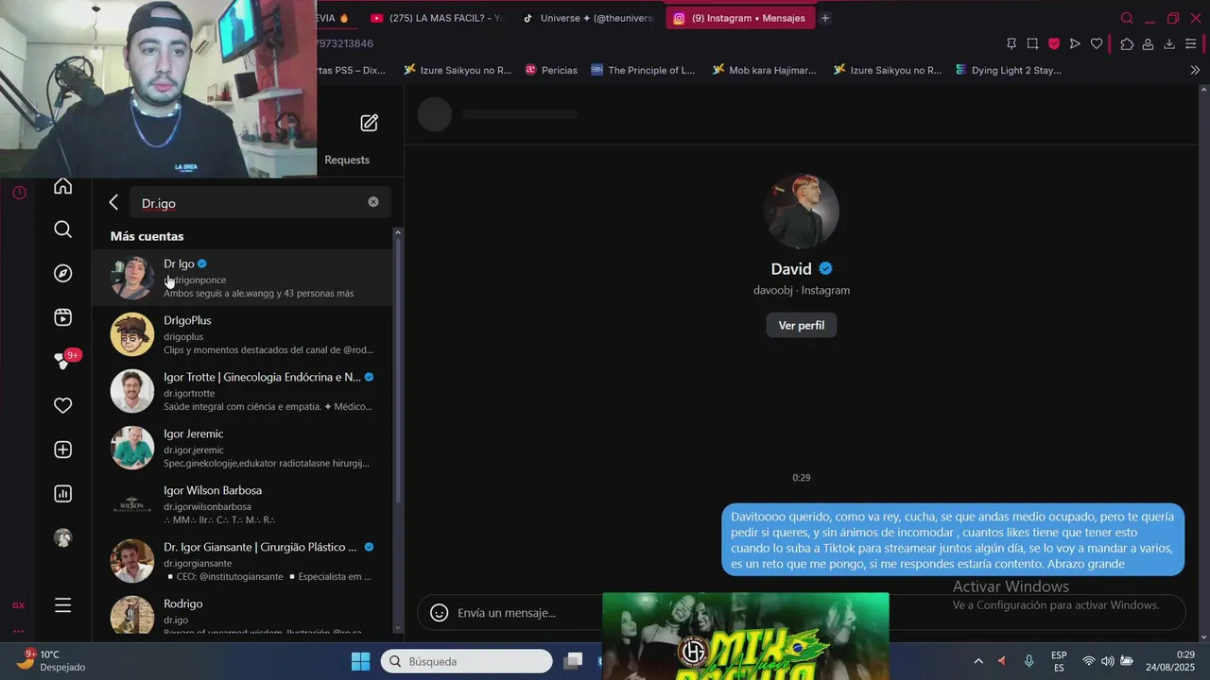Open Notifications heart icon in sidebar

pos(62,405)
